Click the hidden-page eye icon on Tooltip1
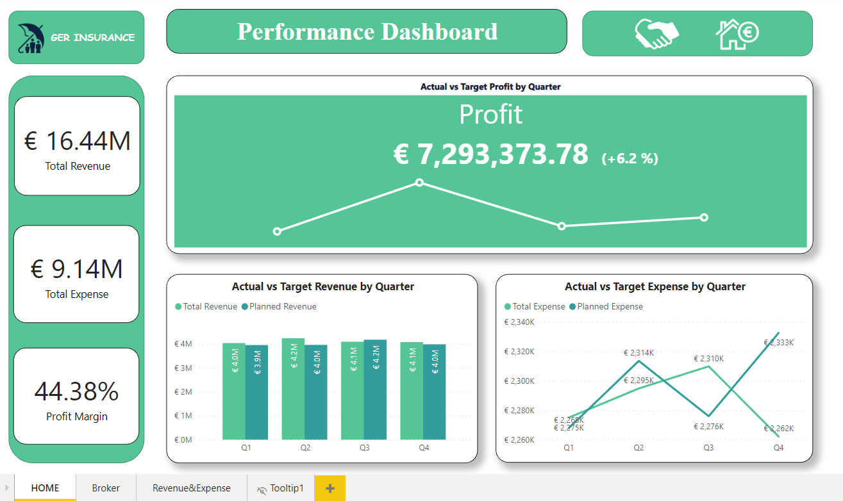The image size is (843, 501). pyautogui.click(x=262, y=489)
